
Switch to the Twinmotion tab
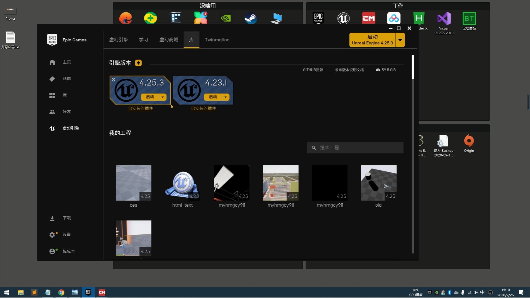217,40
